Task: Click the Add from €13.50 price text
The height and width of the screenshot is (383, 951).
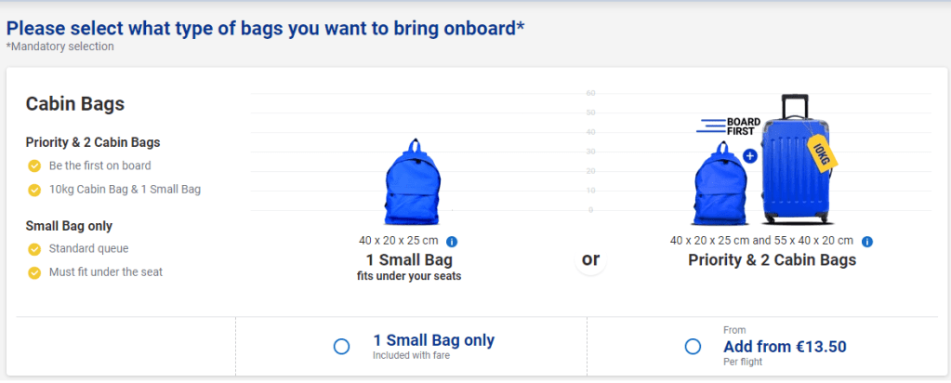Action: click(785, 347)
